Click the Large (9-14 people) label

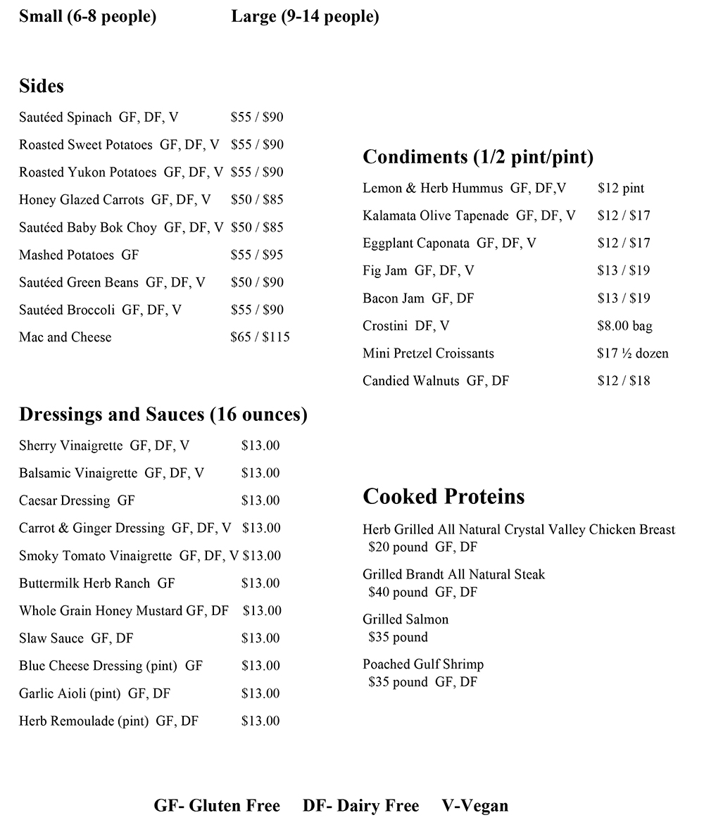point(305,17)
